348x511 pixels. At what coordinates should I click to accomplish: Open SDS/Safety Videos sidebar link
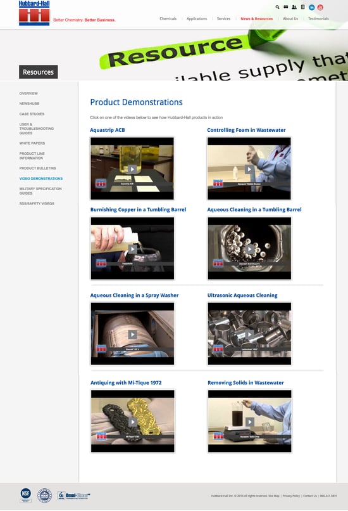click(37, 204)
